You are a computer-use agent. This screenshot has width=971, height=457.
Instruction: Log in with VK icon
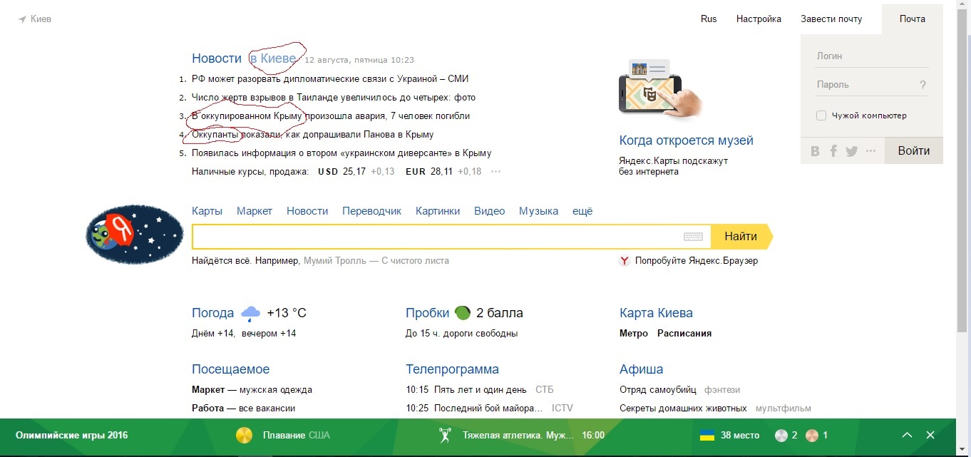click(x=816, y=151)
